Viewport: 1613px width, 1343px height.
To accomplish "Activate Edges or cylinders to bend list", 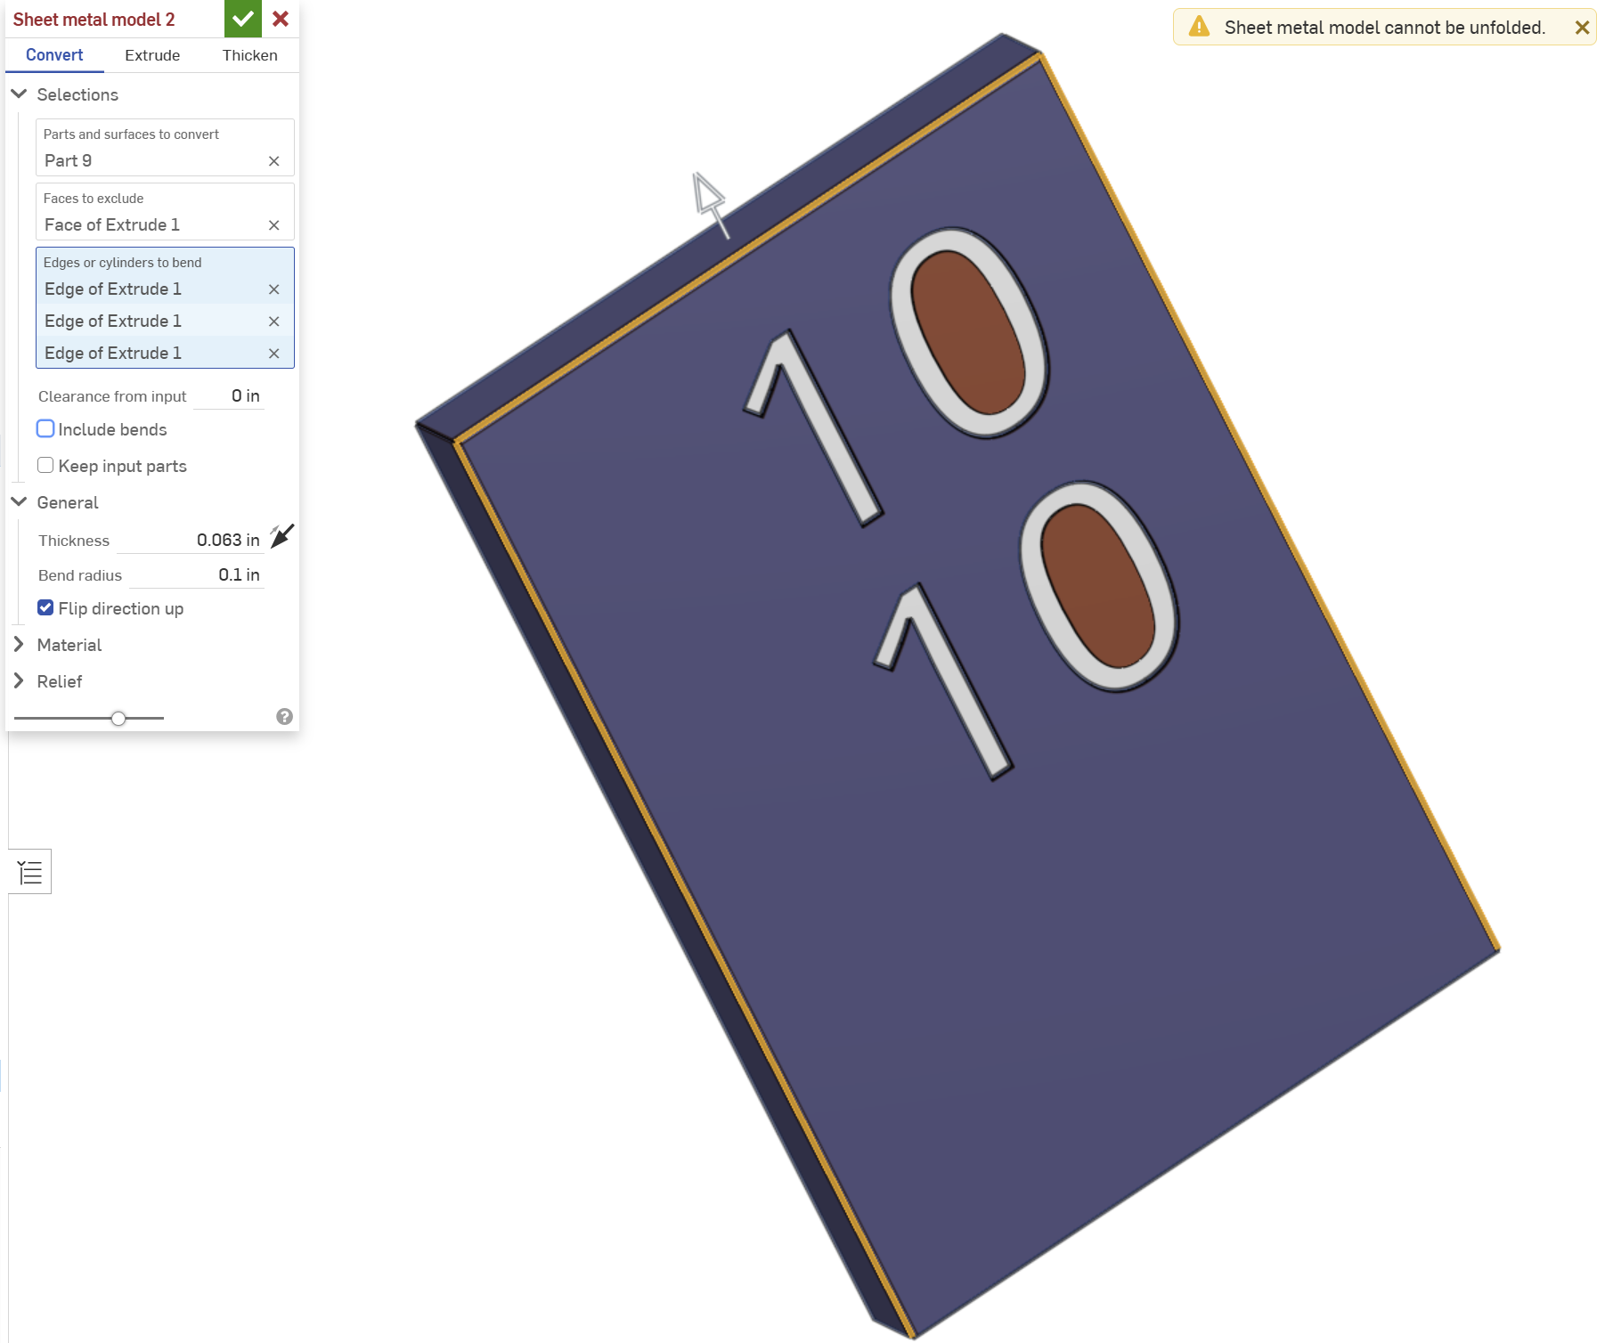I will coord(165,308).
